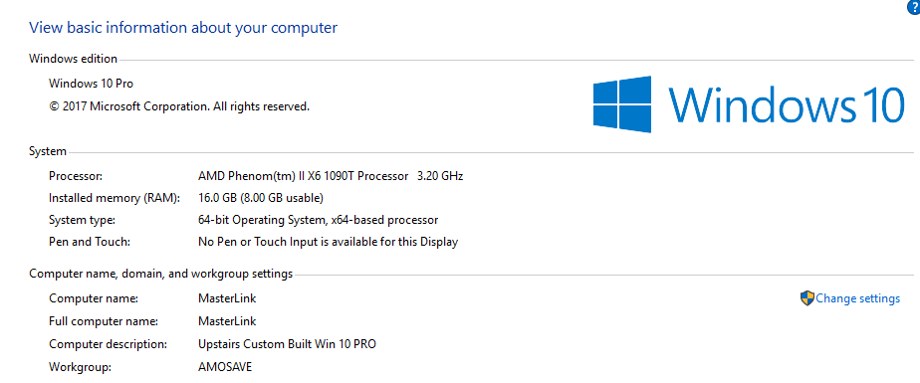
Task: Click the AMD Phenom II X6 1090T processor value
Action: (x=331, y=176)
